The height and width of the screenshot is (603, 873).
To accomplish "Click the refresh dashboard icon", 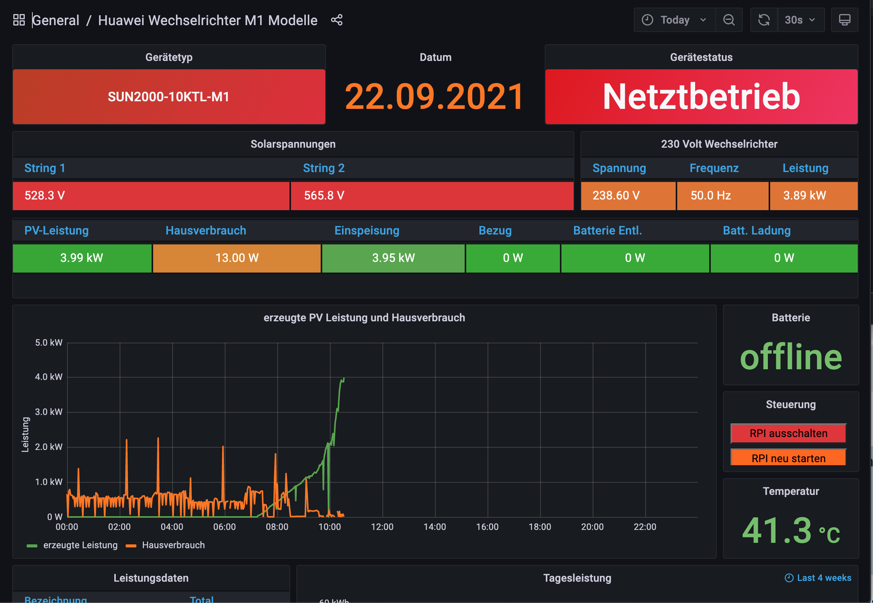I will 764,20.
